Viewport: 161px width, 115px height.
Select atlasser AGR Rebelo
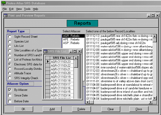(x=73, y=36)
